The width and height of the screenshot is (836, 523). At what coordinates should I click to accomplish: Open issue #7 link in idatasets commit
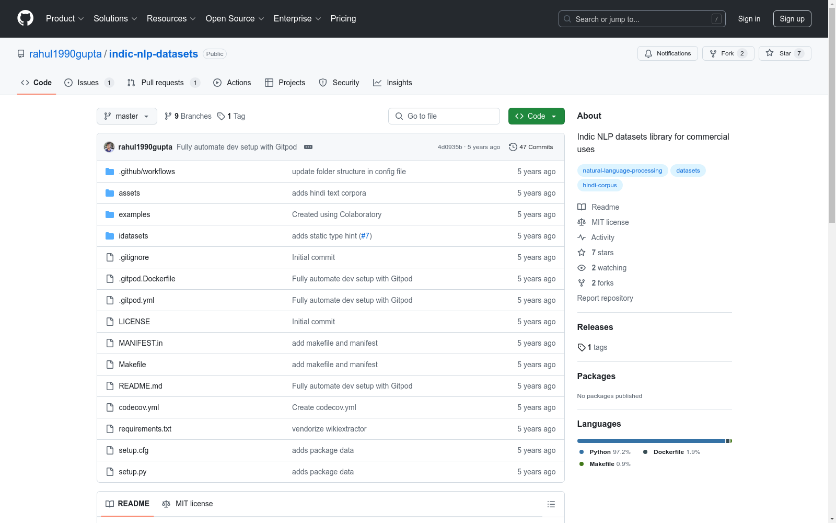pos(365,236)
